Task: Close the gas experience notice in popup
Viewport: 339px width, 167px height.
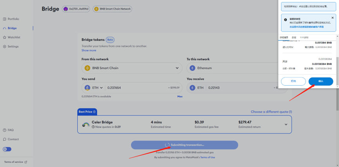Action: pos(332,18)
